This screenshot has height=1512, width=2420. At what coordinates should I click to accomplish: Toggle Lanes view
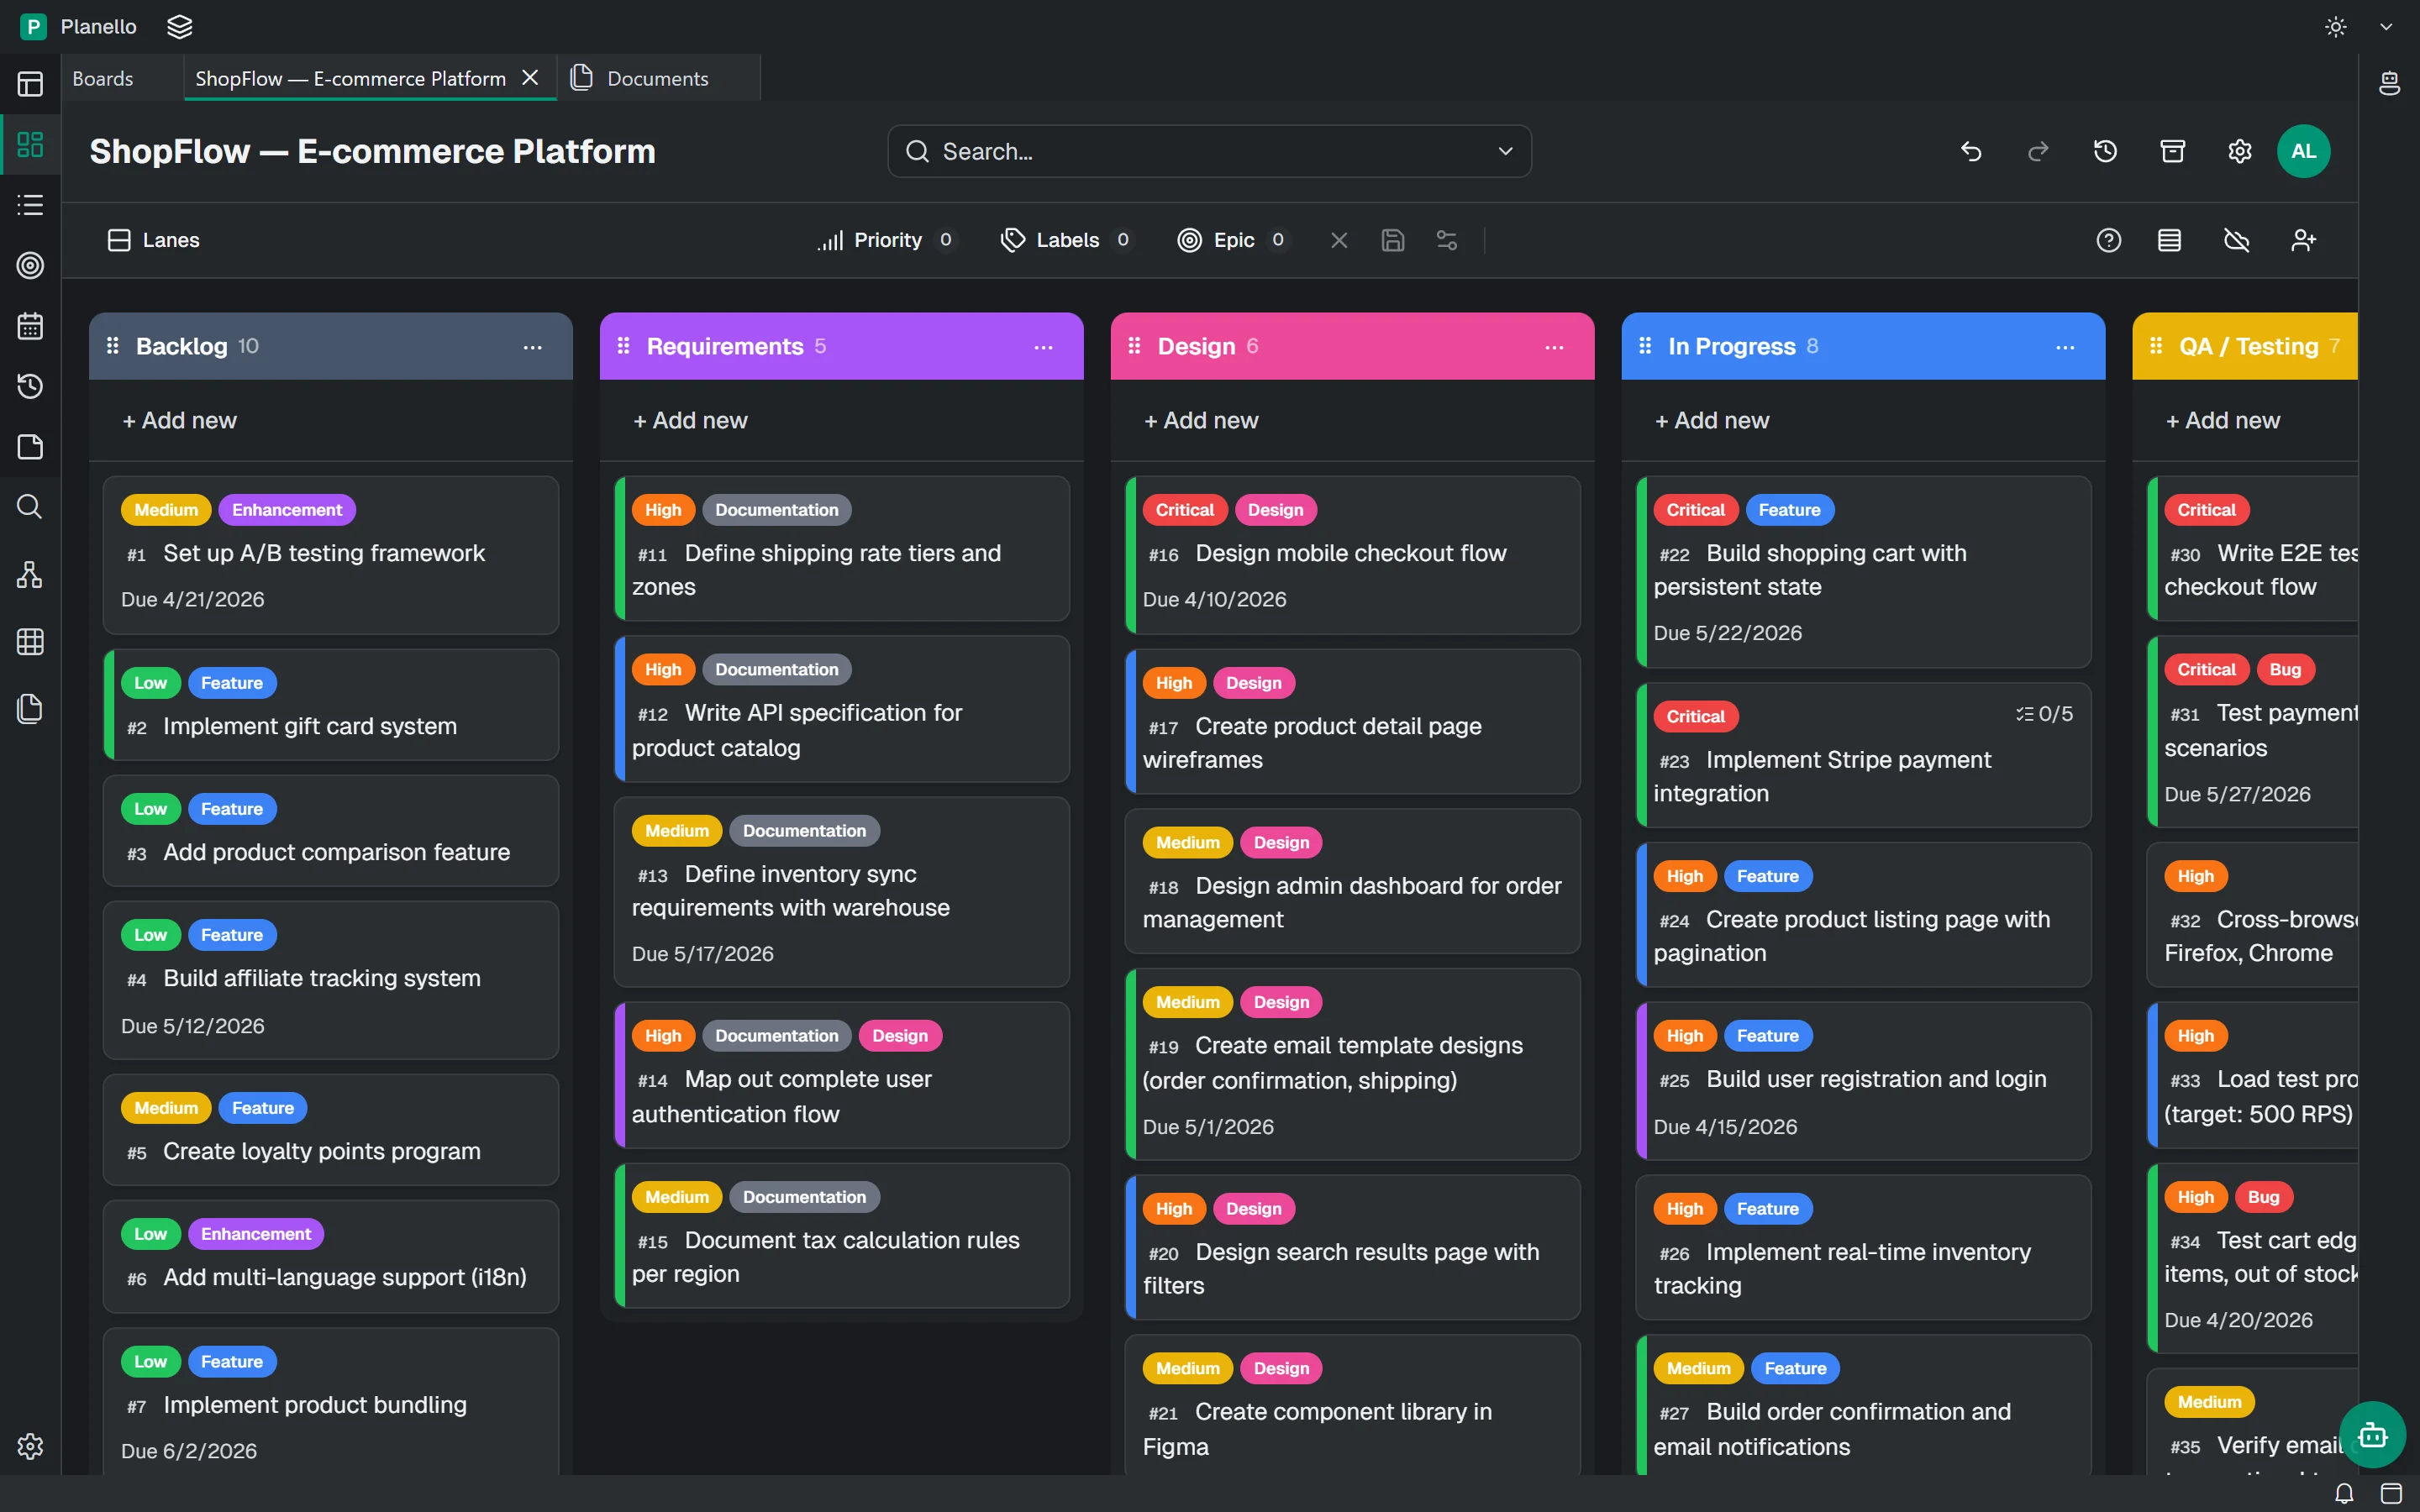pyautogui.click(x=153, y=240)
